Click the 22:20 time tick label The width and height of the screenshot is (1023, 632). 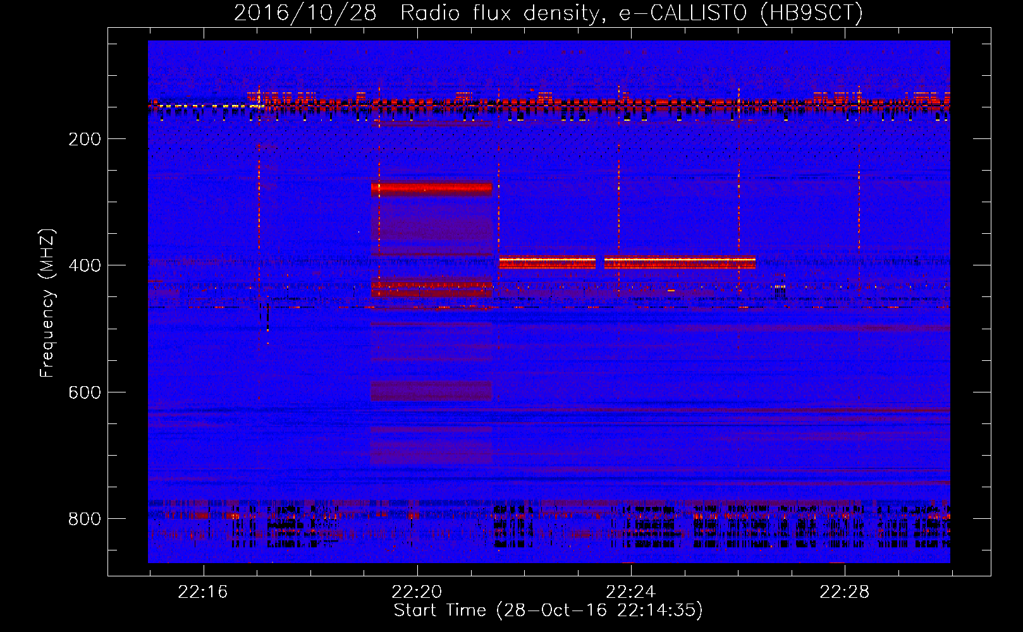click(417, 592)
